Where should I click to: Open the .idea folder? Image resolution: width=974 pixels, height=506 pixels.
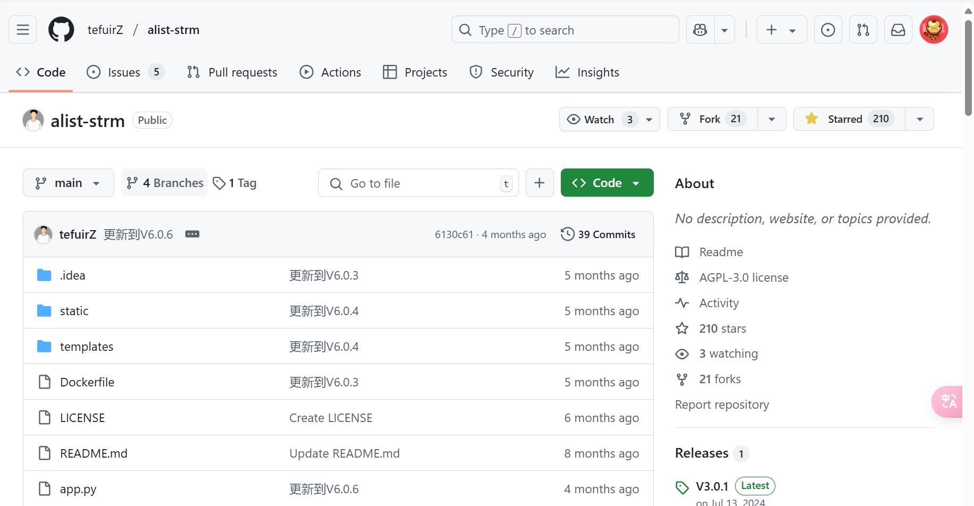(73, 275)
